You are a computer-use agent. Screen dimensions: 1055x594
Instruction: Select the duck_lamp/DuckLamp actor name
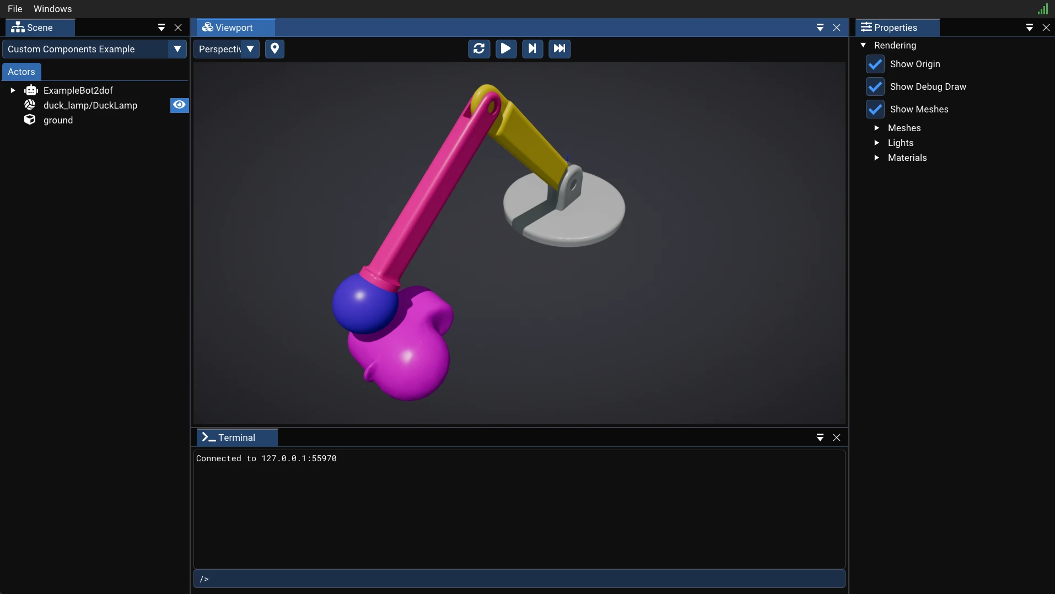(90, 105)
